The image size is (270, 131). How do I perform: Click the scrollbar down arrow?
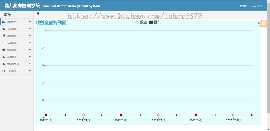268,130
